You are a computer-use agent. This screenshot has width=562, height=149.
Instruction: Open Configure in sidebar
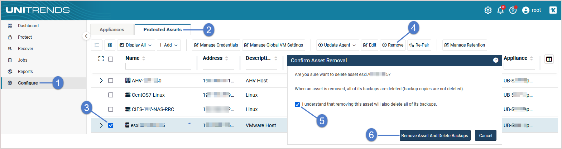tap(28, 83)
